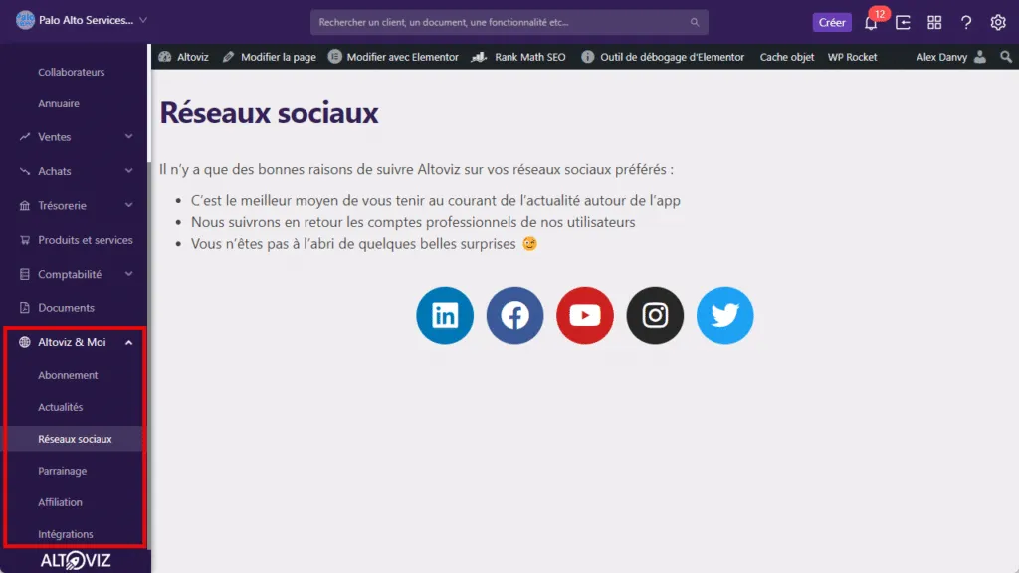Image resolution: width=1019 pixels, height=573 pixels.
Task: Click the Rank Math SEO chart icon
Action: click(479, 57)
